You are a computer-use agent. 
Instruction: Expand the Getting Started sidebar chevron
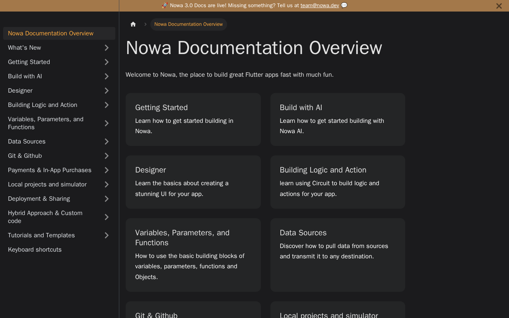[x=107, y=62]
